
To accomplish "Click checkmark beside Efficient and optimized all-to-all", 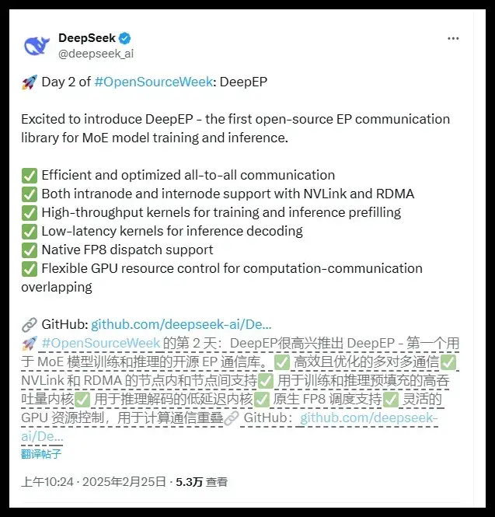I will 30,176.
